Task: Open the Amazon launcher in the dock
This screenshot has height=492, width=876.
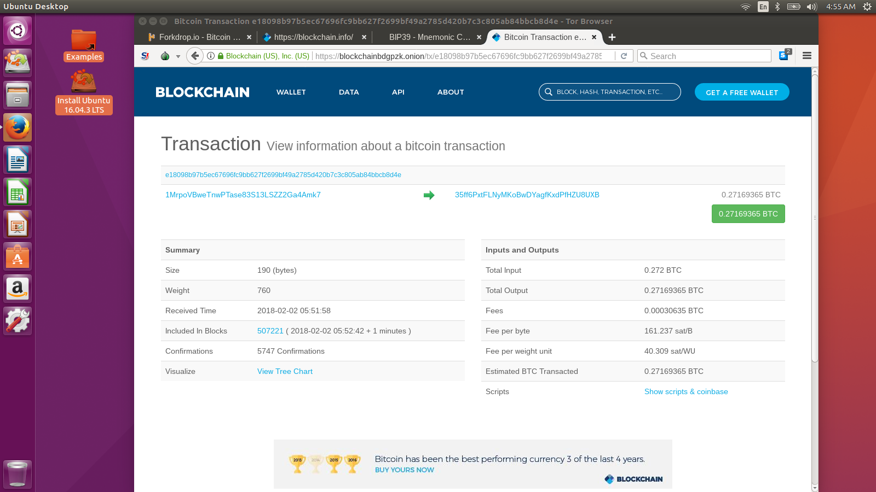Action: (18, 289)
